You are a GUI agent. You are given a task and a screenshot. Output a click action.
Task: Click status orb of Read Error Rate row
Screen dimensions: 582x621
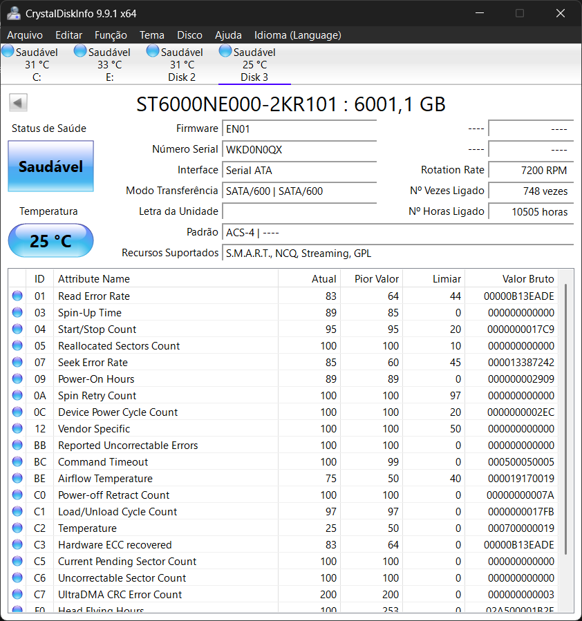tap(17, 296)
